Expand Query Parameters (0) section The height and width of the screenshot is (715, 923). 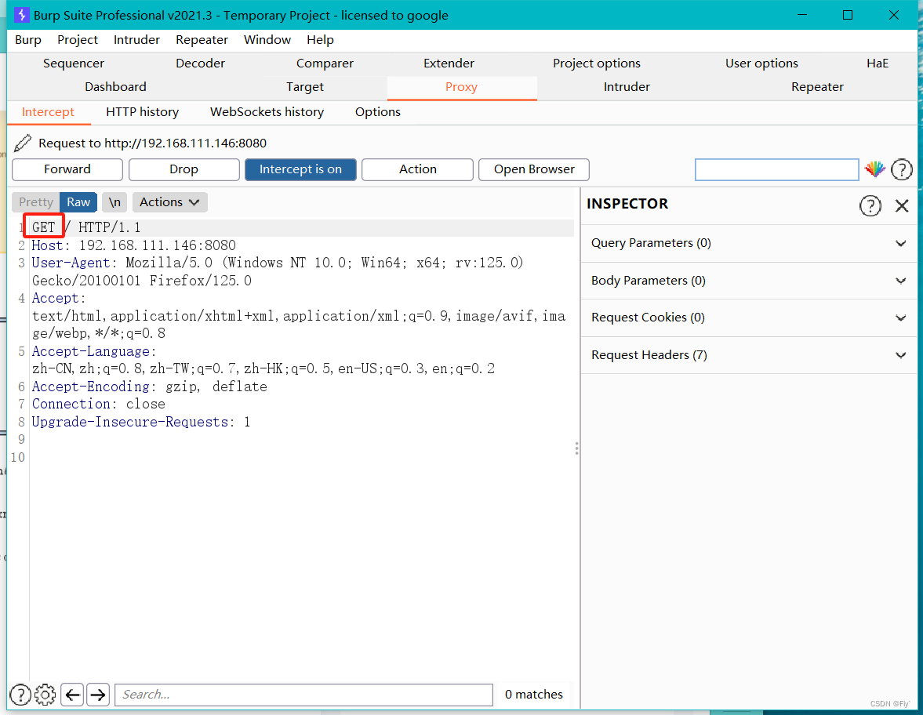click(749, 243)
